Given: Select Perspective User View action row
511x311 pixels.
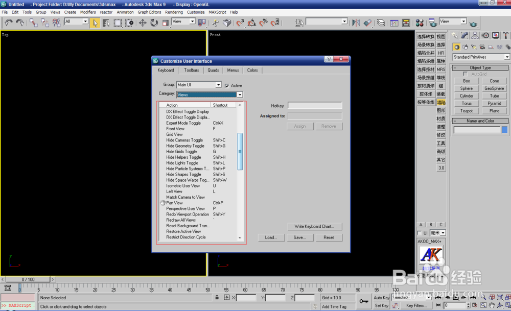Looking at the screenshot, I should click(x=198, y=208).
